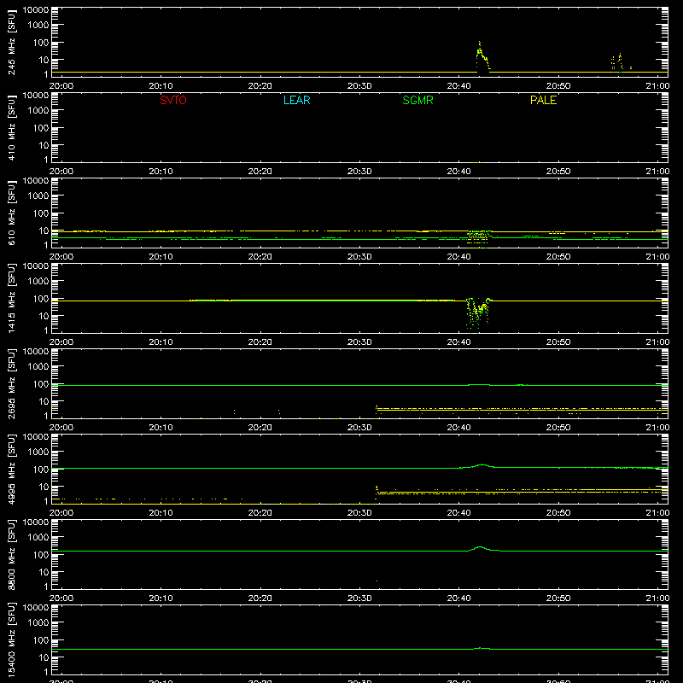Click the 20:30 tick label under 2695 MHz panel
This screenshot has height=683, width=683.
point(359,428)
